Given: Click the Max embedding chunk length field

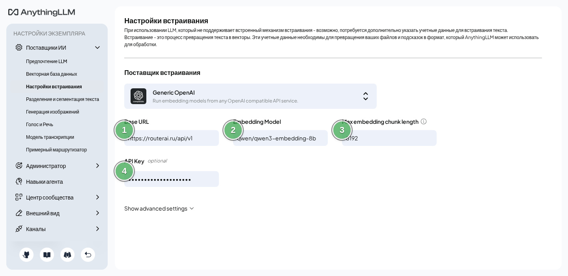Looking at the screenshot, I should [x=389, y=138].
